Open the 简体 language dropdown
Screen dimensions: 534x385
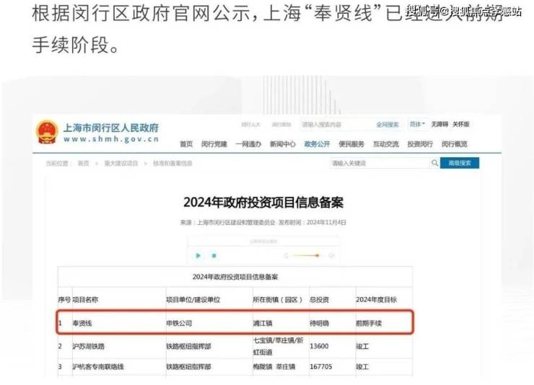pyautogui.click(x=418, y=124)
